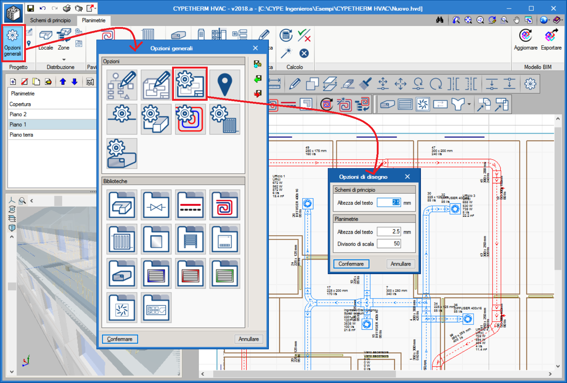This screenshot has height=383, width=567.
Task: Click the print icon in the title bar
Action: tap(67, 8)
